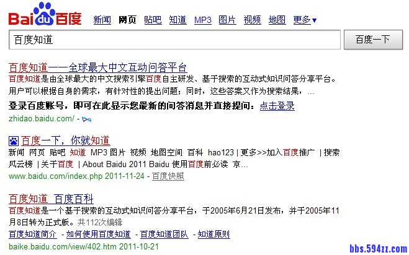This screenshot has height=255, width=409.
Task: Open the 贴吧 search tab
Action: point(153,20)
